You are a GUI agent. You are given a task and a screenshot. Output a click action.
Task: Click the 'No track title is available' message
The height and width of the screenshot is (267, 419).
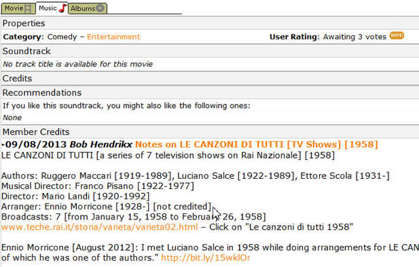pyautogui.click(x=78, y=64)
